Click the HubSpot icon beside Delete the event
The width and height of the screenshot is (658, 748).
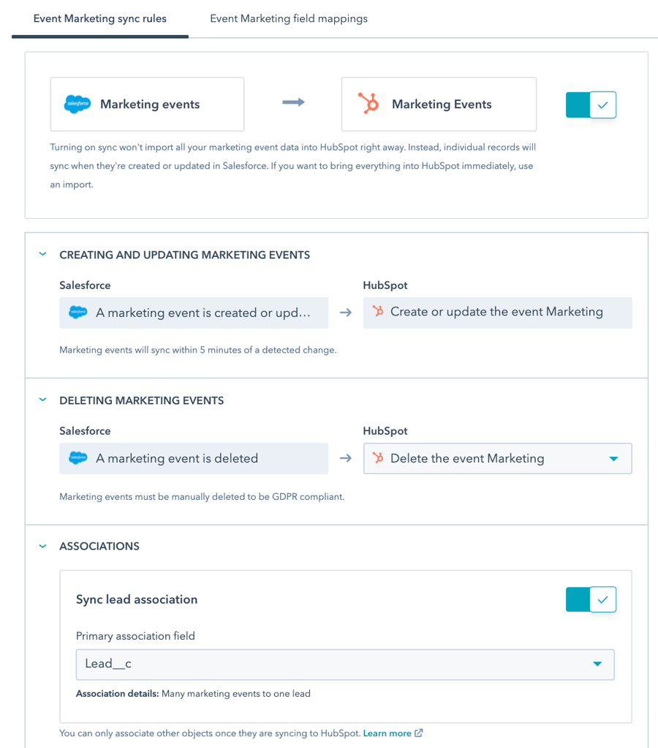(378, 458)
